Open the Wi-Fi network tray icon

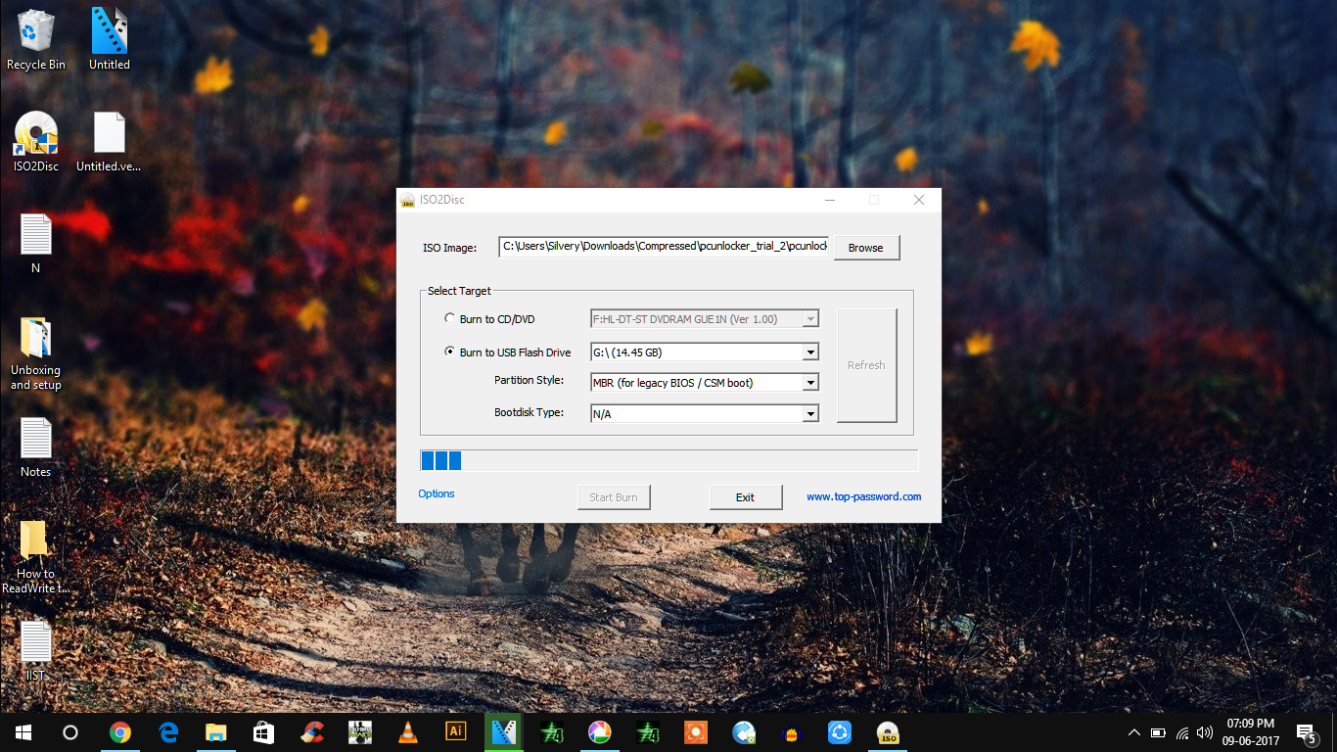pyautogui.click(x=1182, y=732)
